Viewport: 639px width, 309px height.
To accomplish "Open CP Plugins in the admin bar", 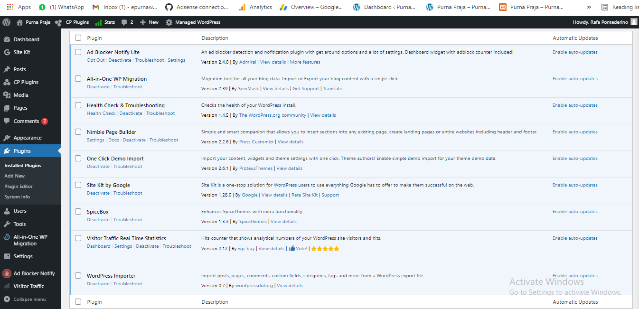I will click(72, 22).
